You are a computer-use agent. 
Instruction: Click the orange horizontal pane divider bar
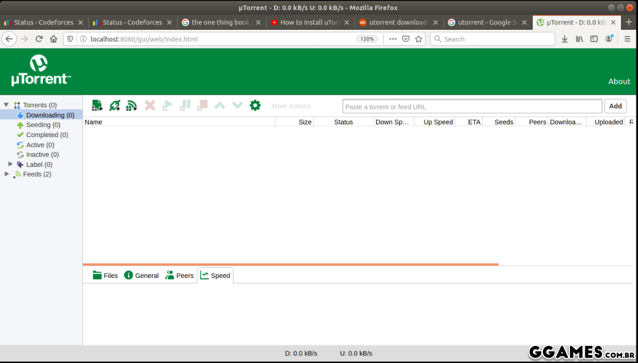(x=290, y=264)
